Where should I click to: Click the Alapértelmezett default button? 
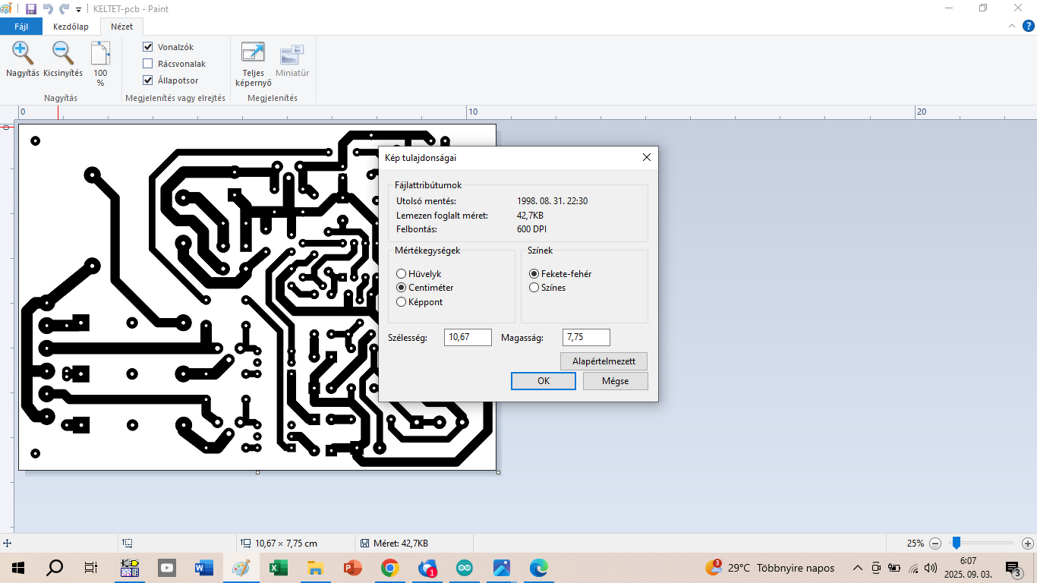(604, 361)
